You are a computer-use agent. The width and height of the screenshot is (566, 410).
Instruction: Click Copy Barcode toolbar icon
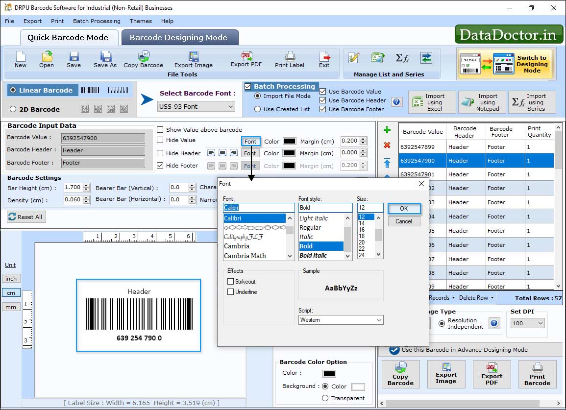(143, 60)
